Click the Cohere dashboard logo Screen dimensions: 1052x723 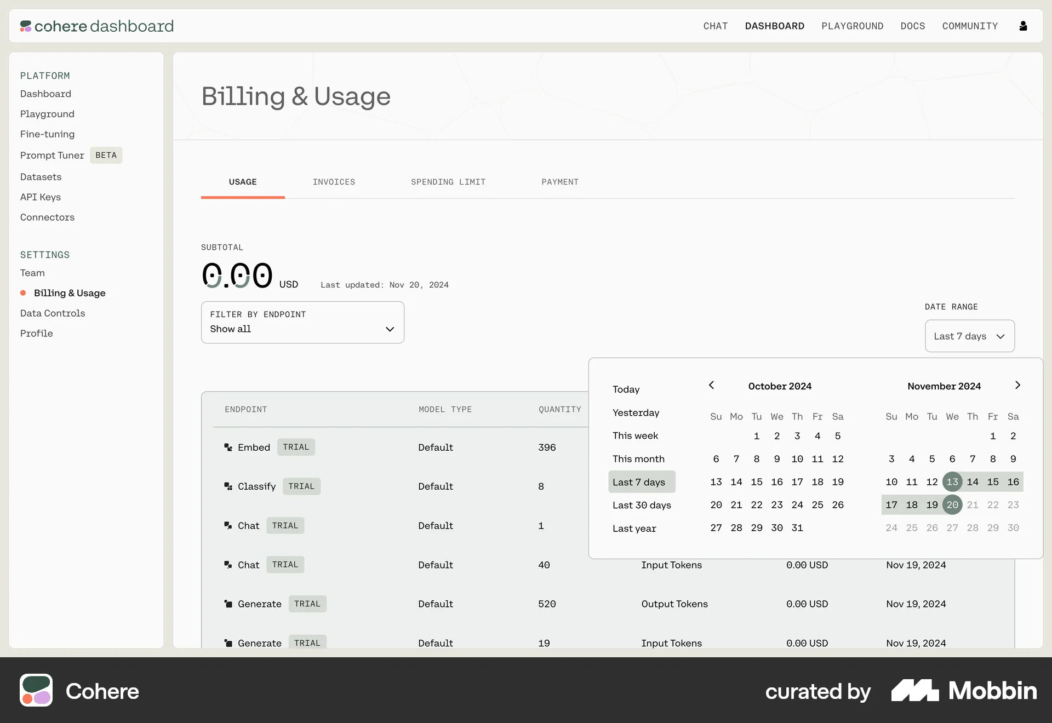pos(96,26)
